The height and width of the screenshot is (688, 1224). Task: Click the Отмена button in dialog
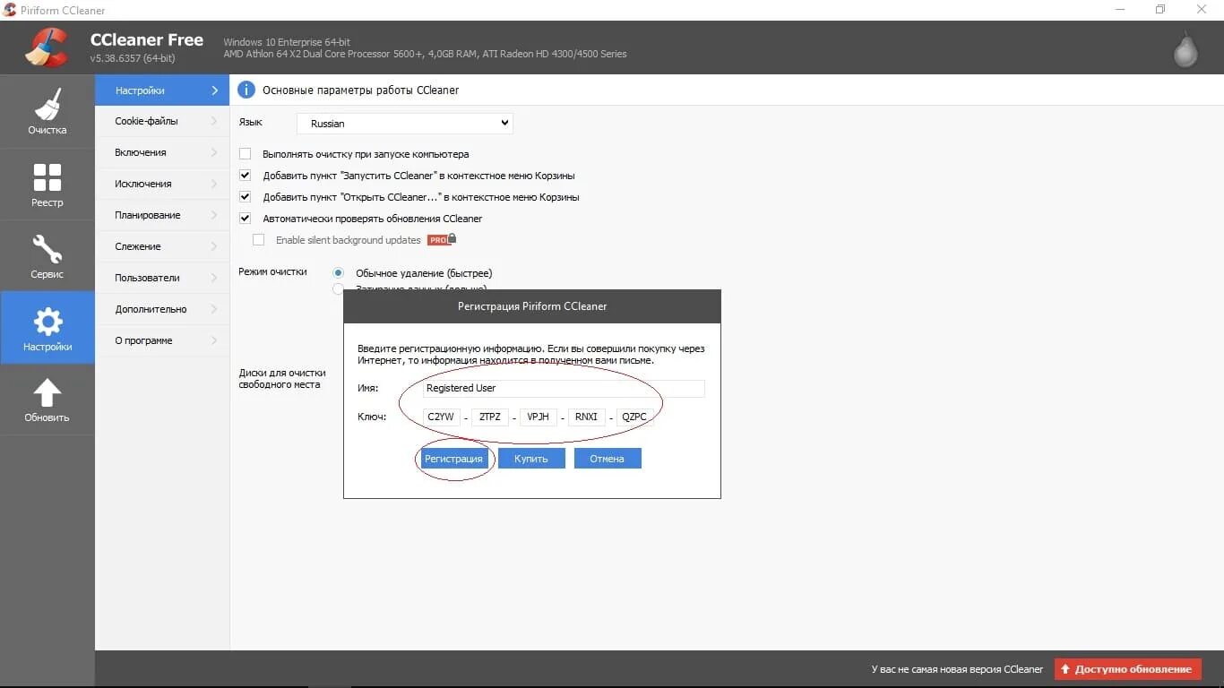coord(607,459)
